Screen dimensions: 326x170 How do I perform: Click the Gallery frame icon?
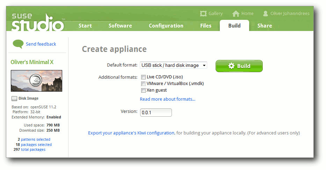(x=203, y=14)
